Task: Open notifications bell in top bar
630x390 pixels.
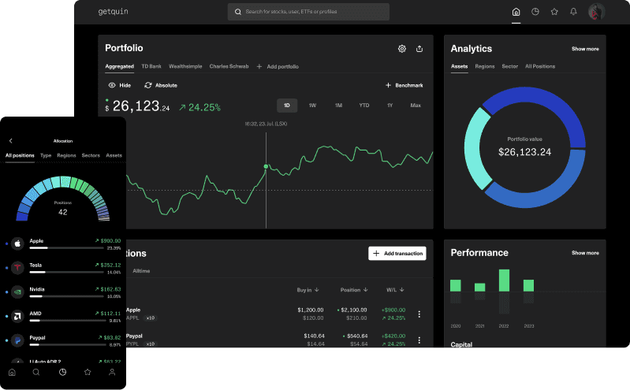Action: tap(573, 12)
